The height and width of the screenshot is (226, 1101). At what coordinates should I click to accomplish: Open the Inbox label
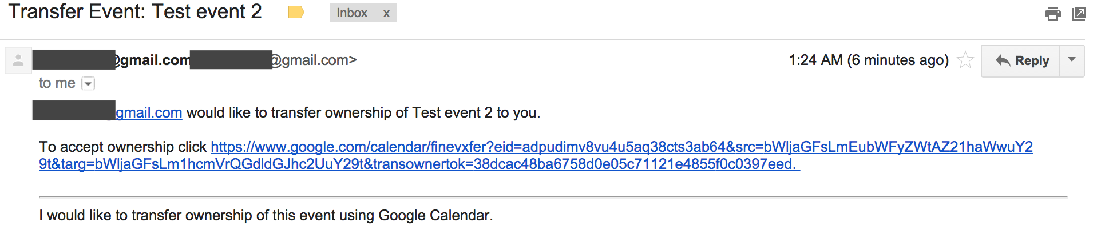pos(351,13)
